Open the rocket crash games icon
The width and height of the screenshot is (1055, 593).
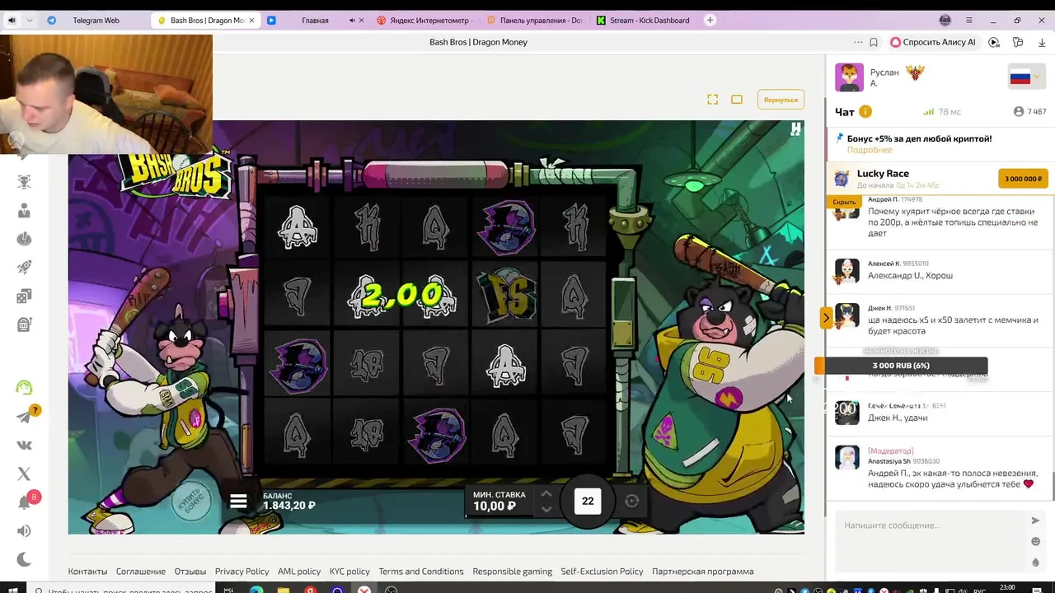click(24, 267)
